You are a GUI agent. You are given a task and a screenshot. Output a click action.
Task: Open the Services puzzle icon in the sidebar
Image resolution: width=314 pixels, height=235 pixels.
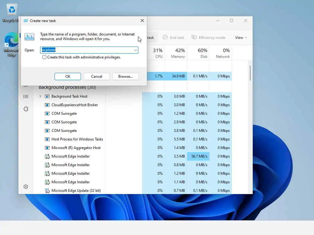click(x=26, y=109)
